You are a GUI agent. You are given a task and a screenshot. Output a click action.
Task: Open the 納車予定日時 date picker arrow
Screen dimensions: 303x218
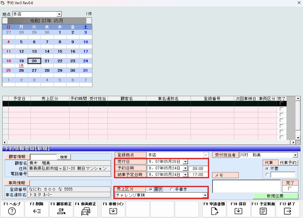click(185, 175)
